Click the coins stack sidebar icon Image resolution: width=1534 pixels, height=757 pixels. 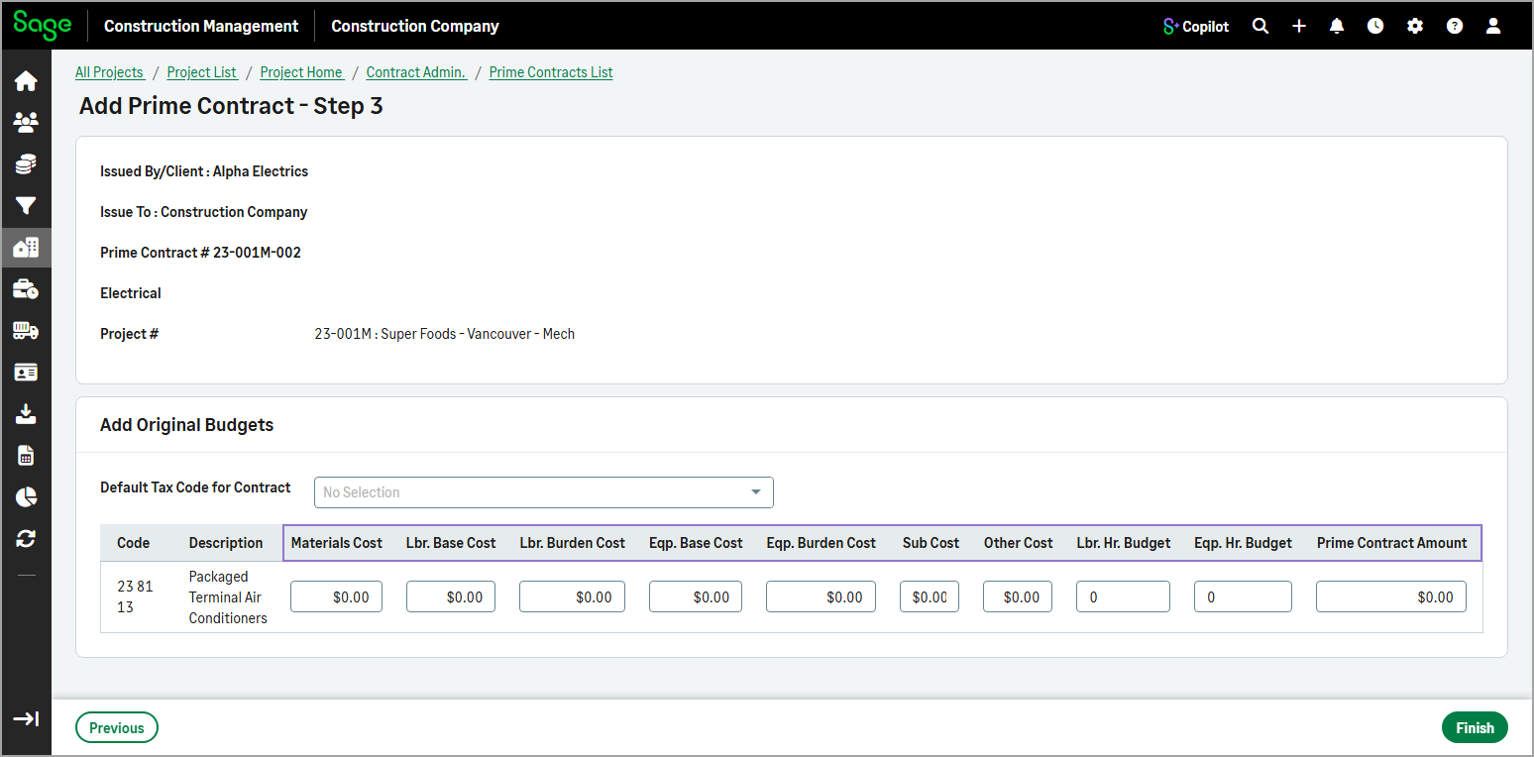pos(26,164)
